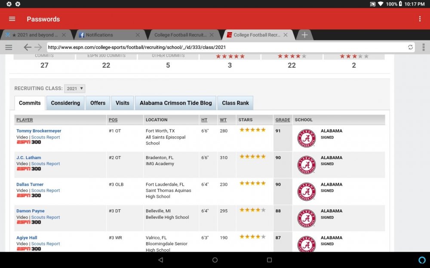Open the Visits tab
430x268 pixels.
(122, 103)
